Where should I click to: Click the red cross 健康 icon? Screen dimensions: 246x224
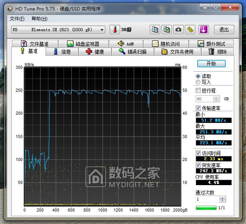coord(89,51)
